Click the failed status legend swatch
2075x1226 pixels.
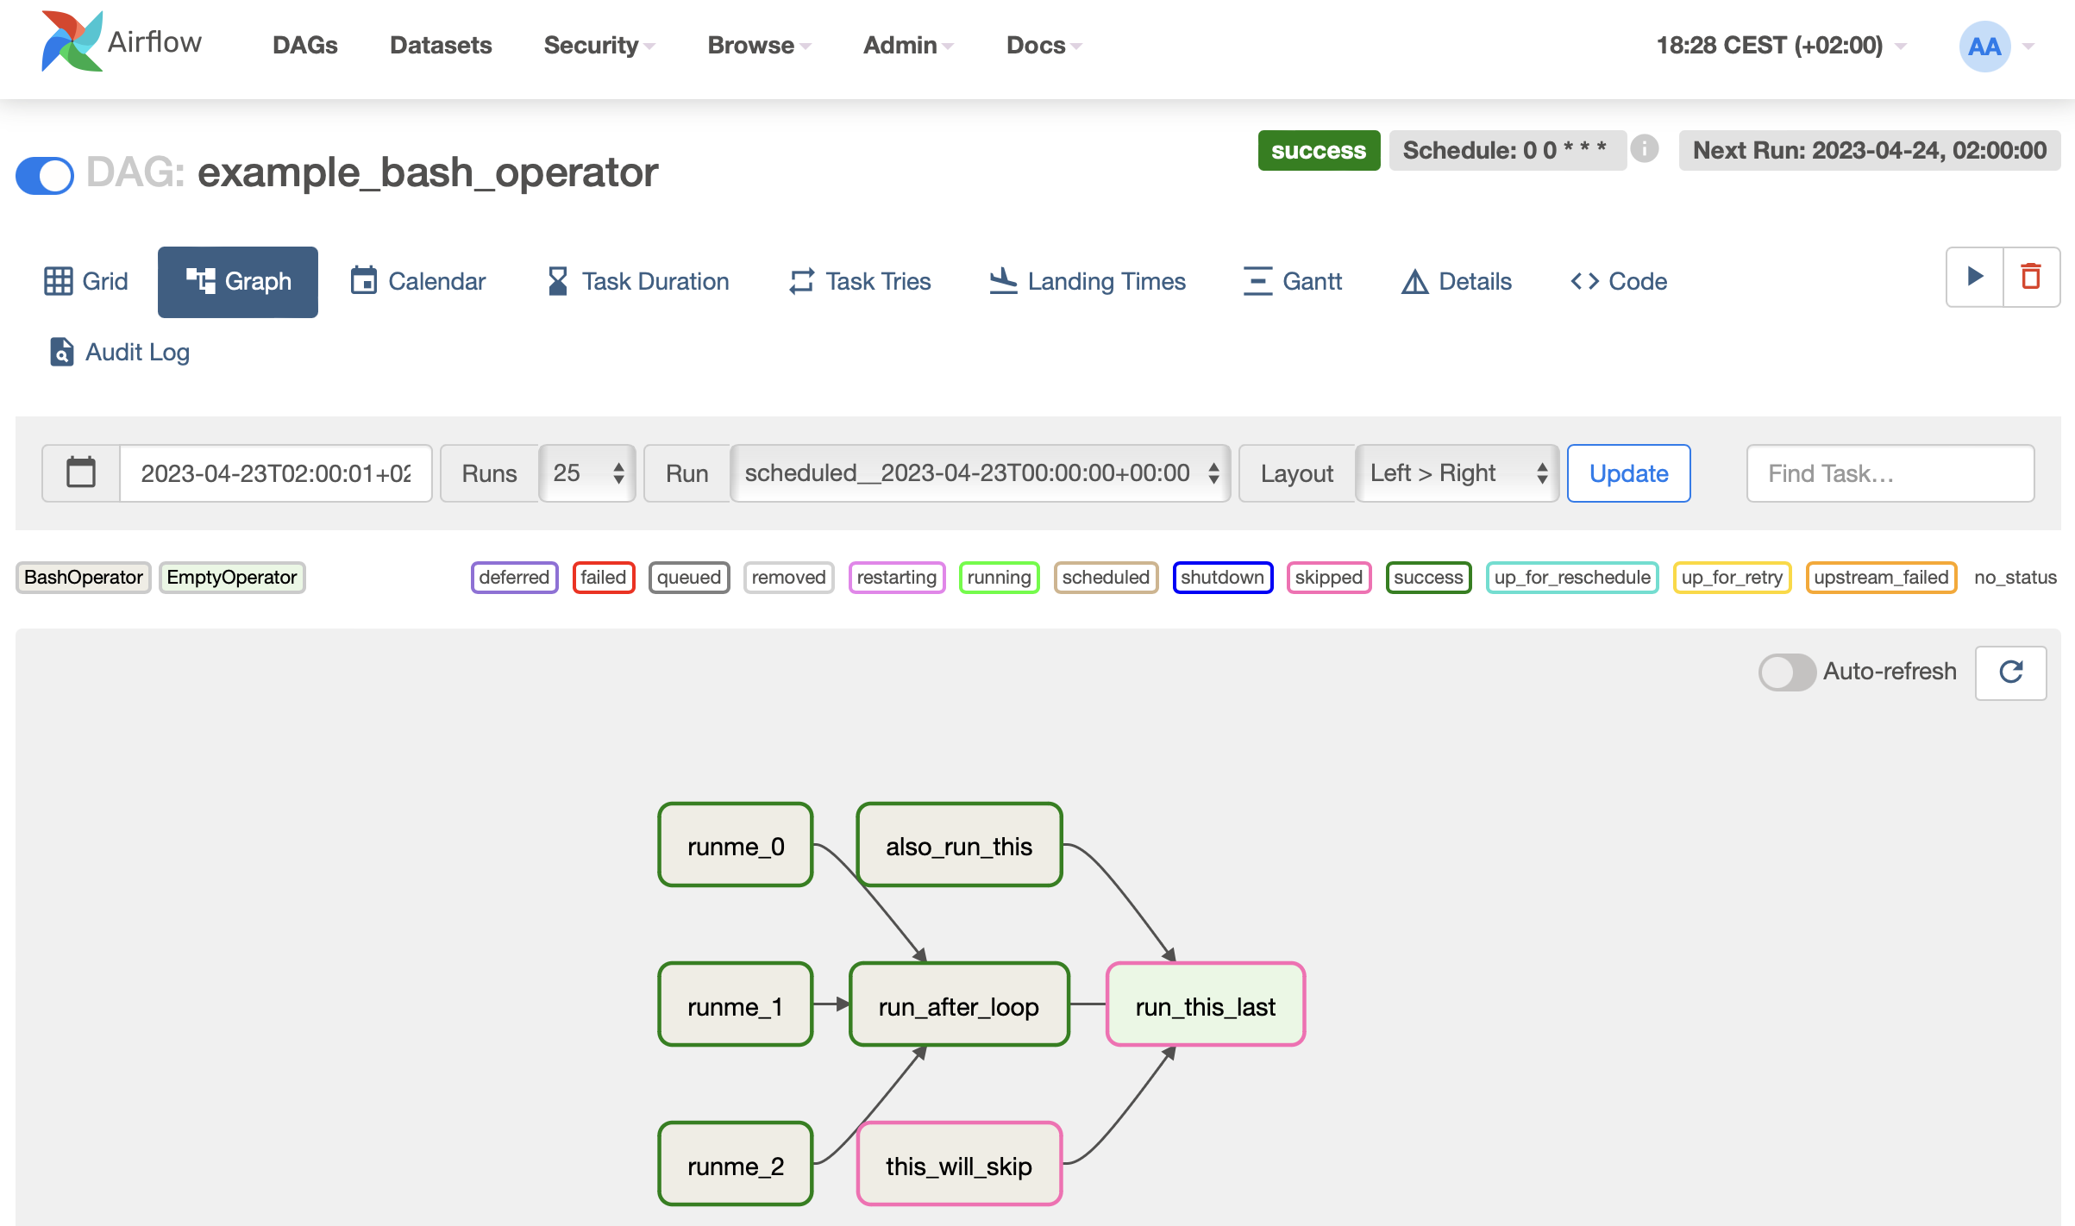[604, 577]
